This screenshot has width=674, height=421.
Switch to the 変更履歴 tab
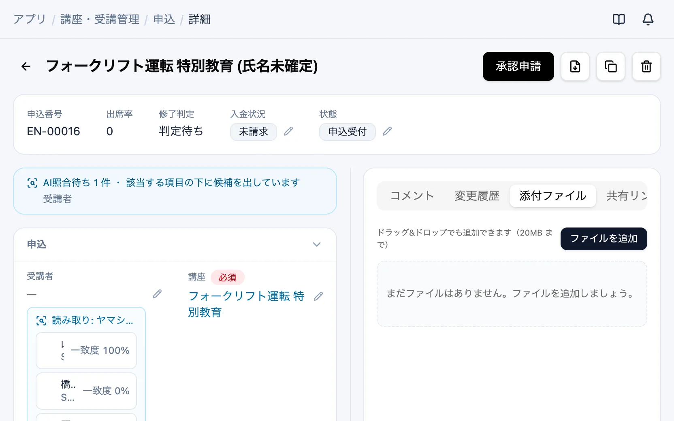point(477,196)
